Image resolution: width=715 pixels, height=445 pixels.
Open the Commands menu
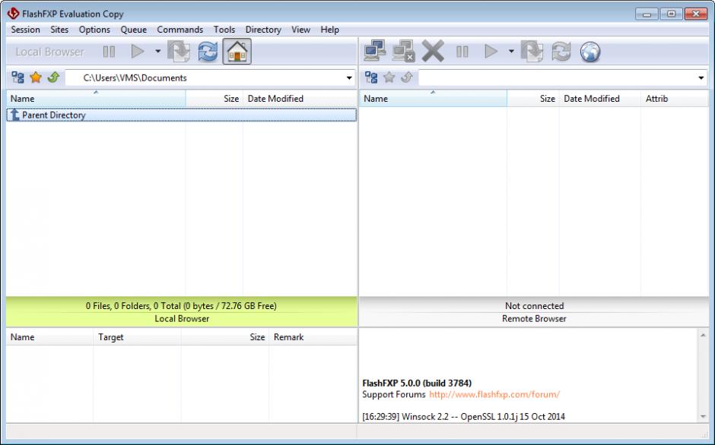click(180, 30)
